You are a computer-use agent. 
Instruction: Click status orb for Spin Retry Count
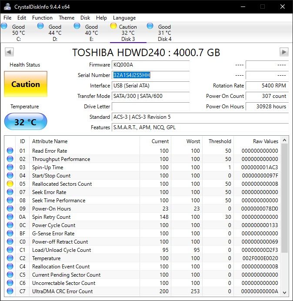tap(10, 217)
